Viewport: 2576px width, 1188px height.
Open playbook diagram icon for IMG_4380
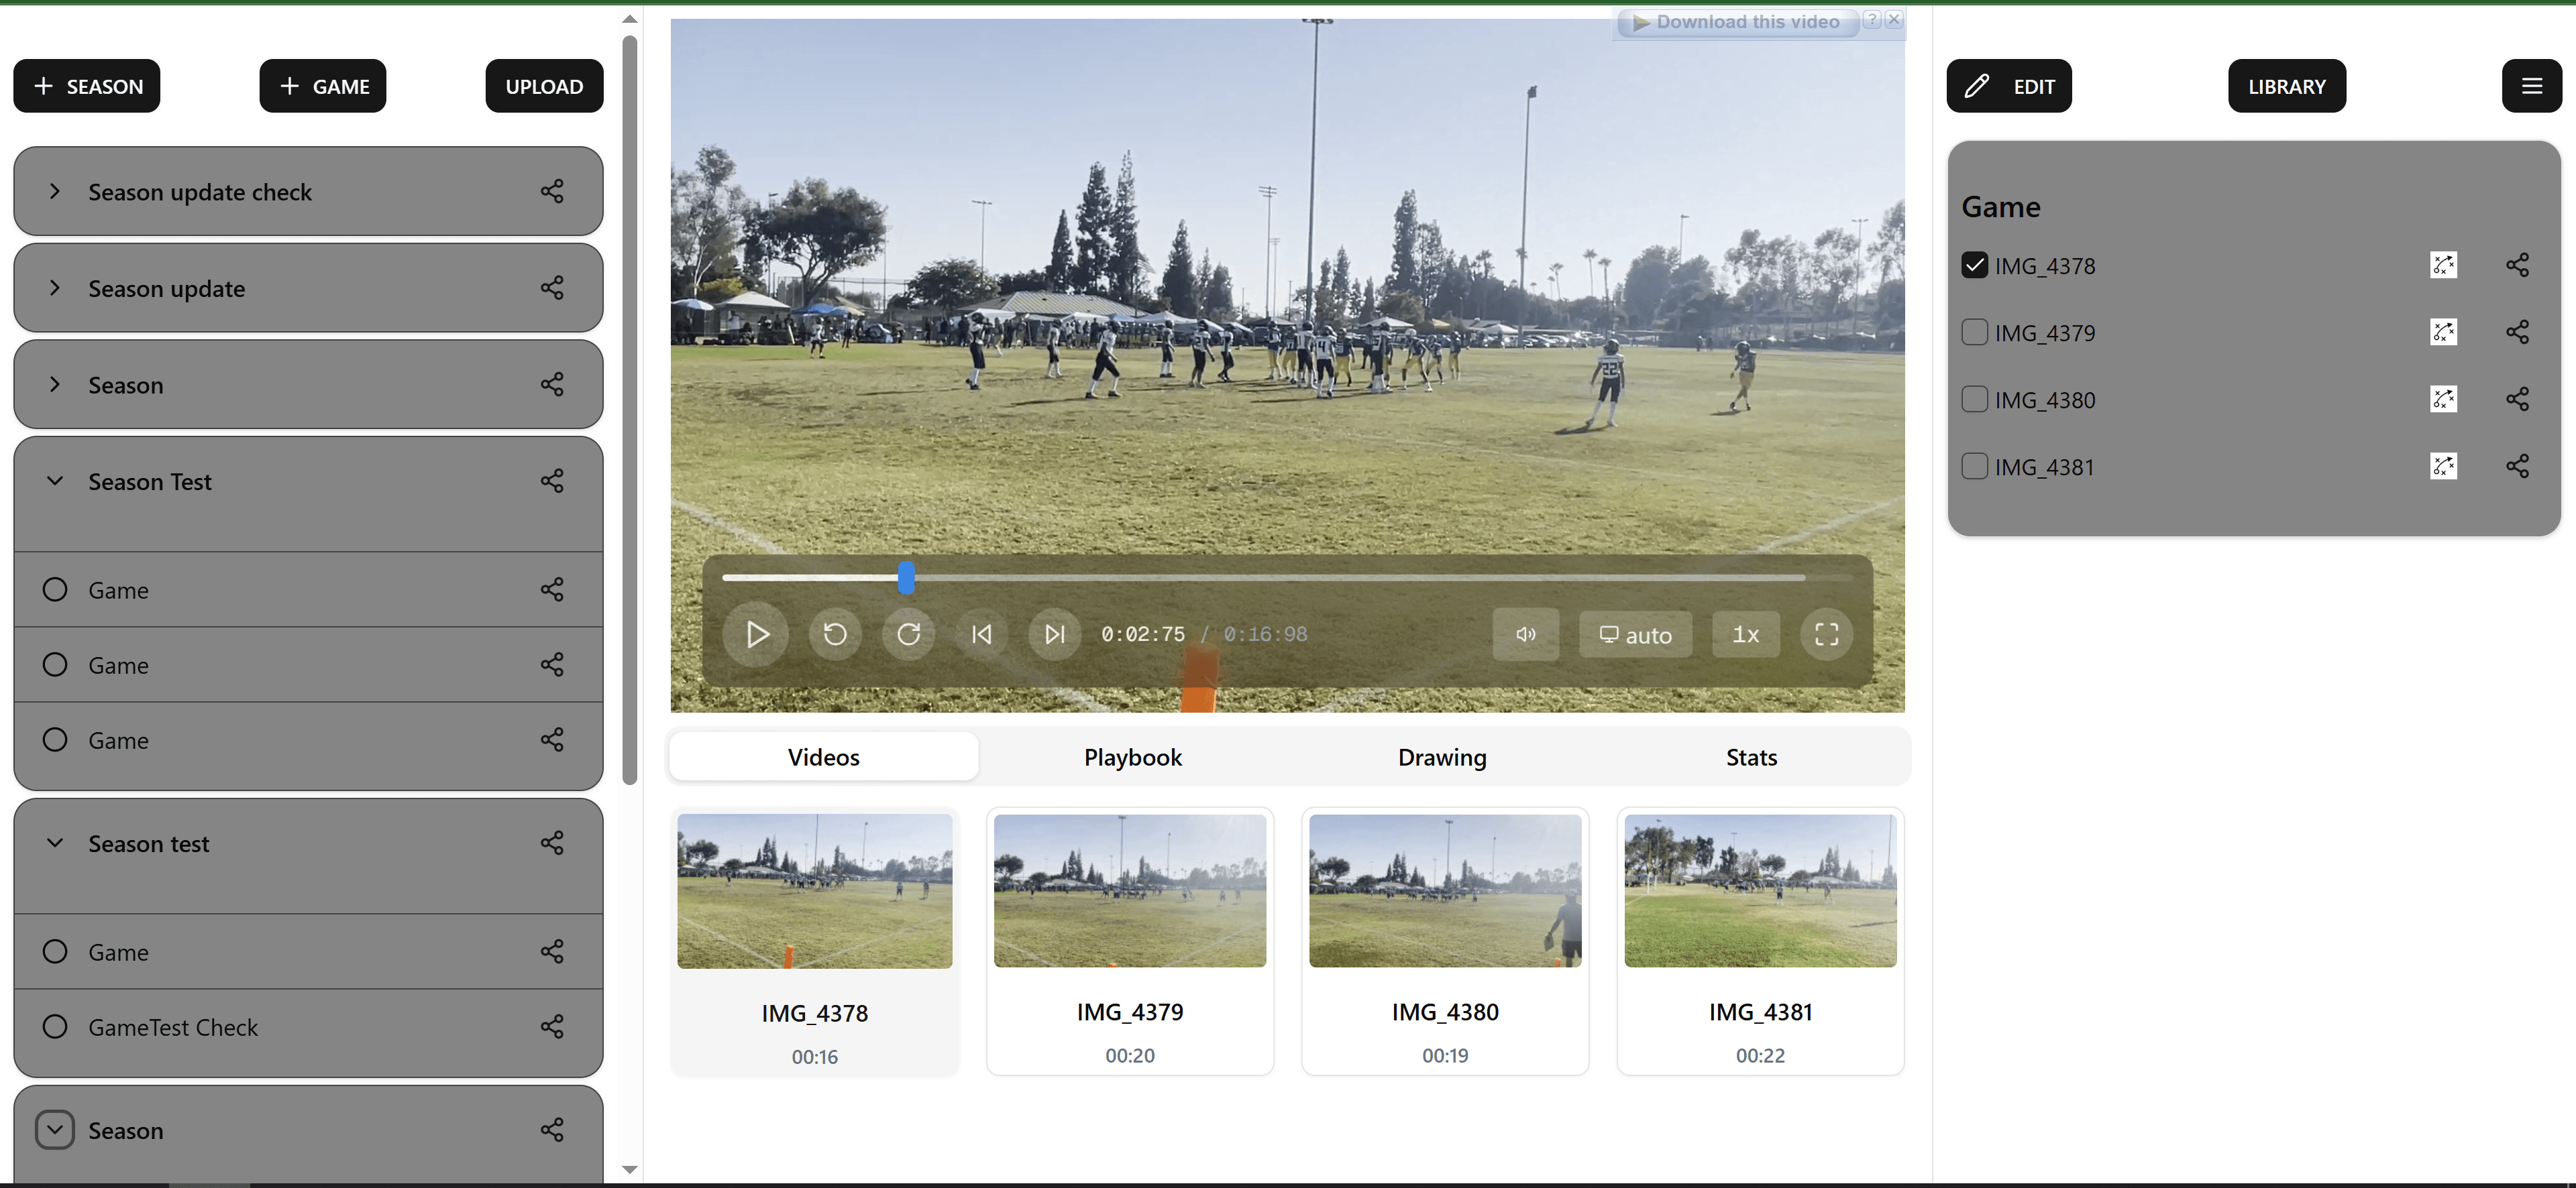point(2443,399)
